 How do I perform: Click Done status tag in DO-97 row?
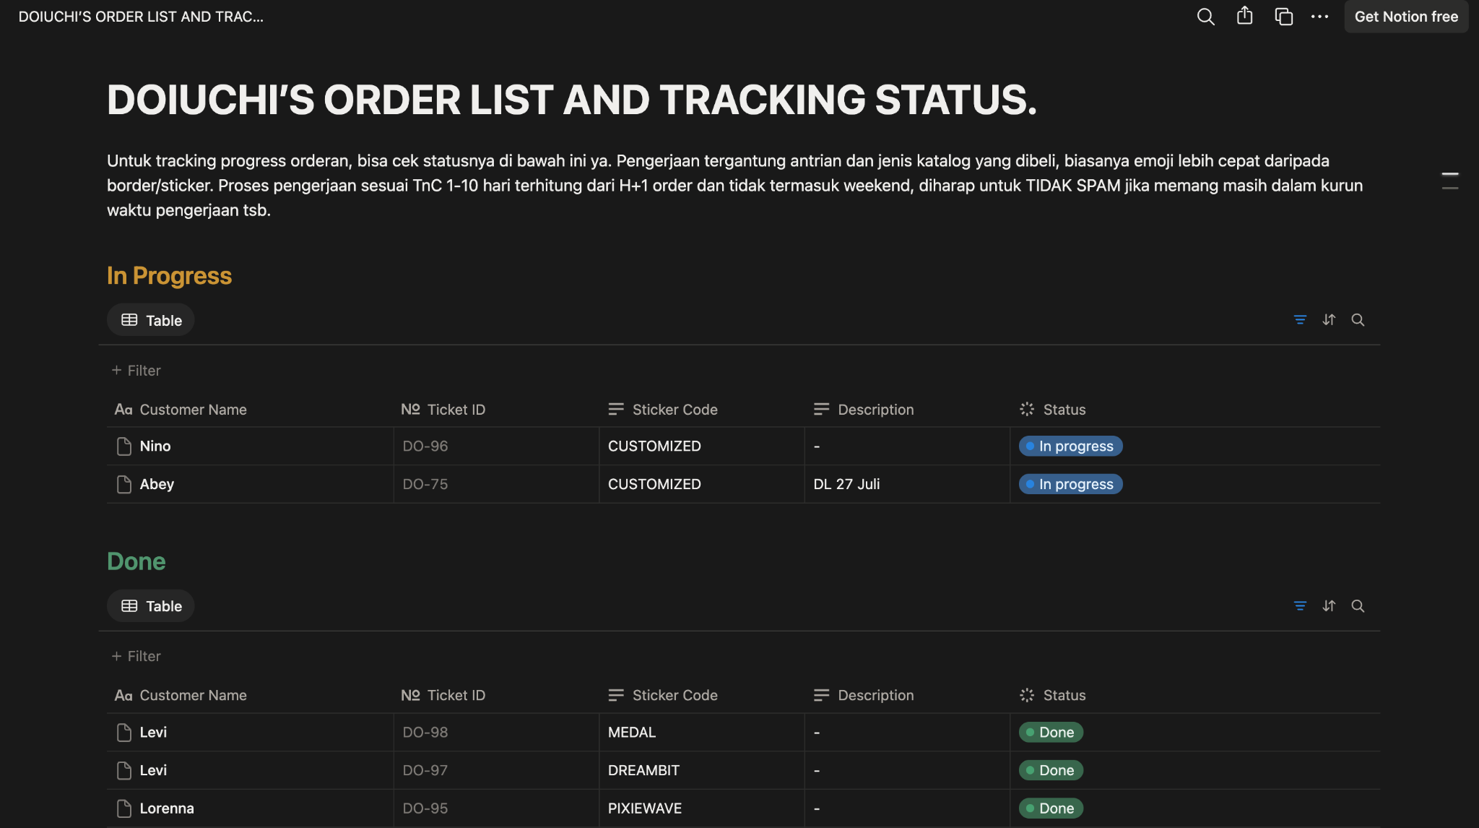pos(1051,770)
